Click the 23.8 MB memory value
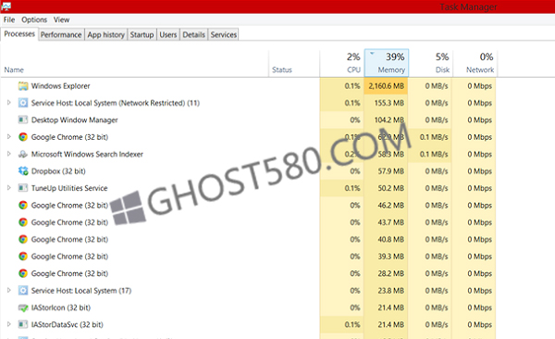Viewport: 555px width, 339px height. 390,291
